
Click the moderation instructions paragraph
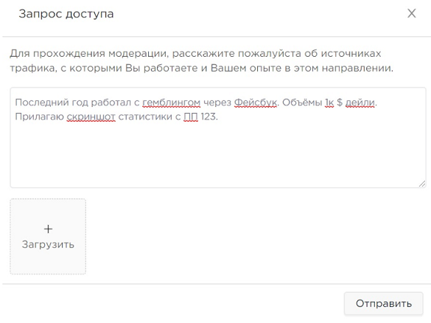coord(201,60)
